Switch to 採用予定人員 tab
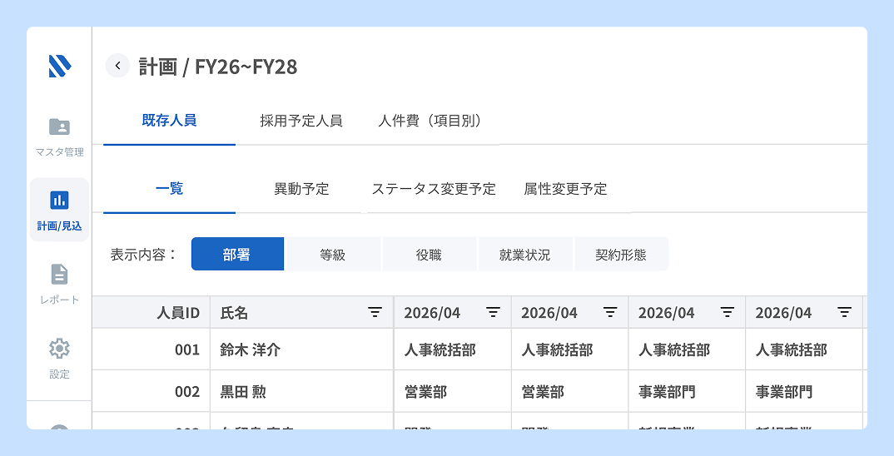Screen dimensions: 894x456 pos(301,121)
